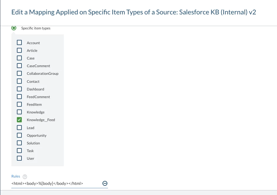Select the Task item type checkbox
277x195 pixels.
coord(19,150)
